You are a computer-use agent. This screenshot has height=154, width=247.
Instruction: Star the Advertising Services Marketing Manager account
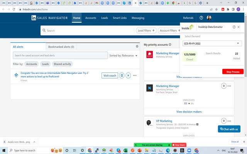coord(224,86)
